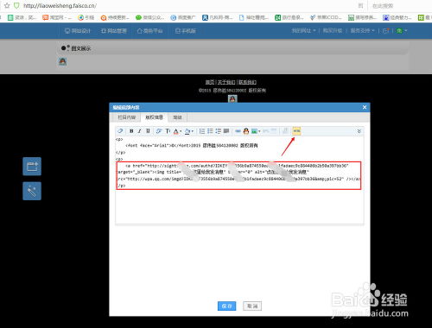The height and width of the screenshot is (328, 432).
Task: Collapse editor toolbar with double chevron
Action: coord(359,131)
